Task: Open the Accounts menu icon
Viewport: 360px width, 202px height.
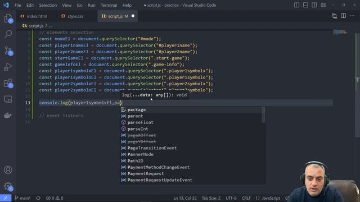Action: [x=8, y=170]
